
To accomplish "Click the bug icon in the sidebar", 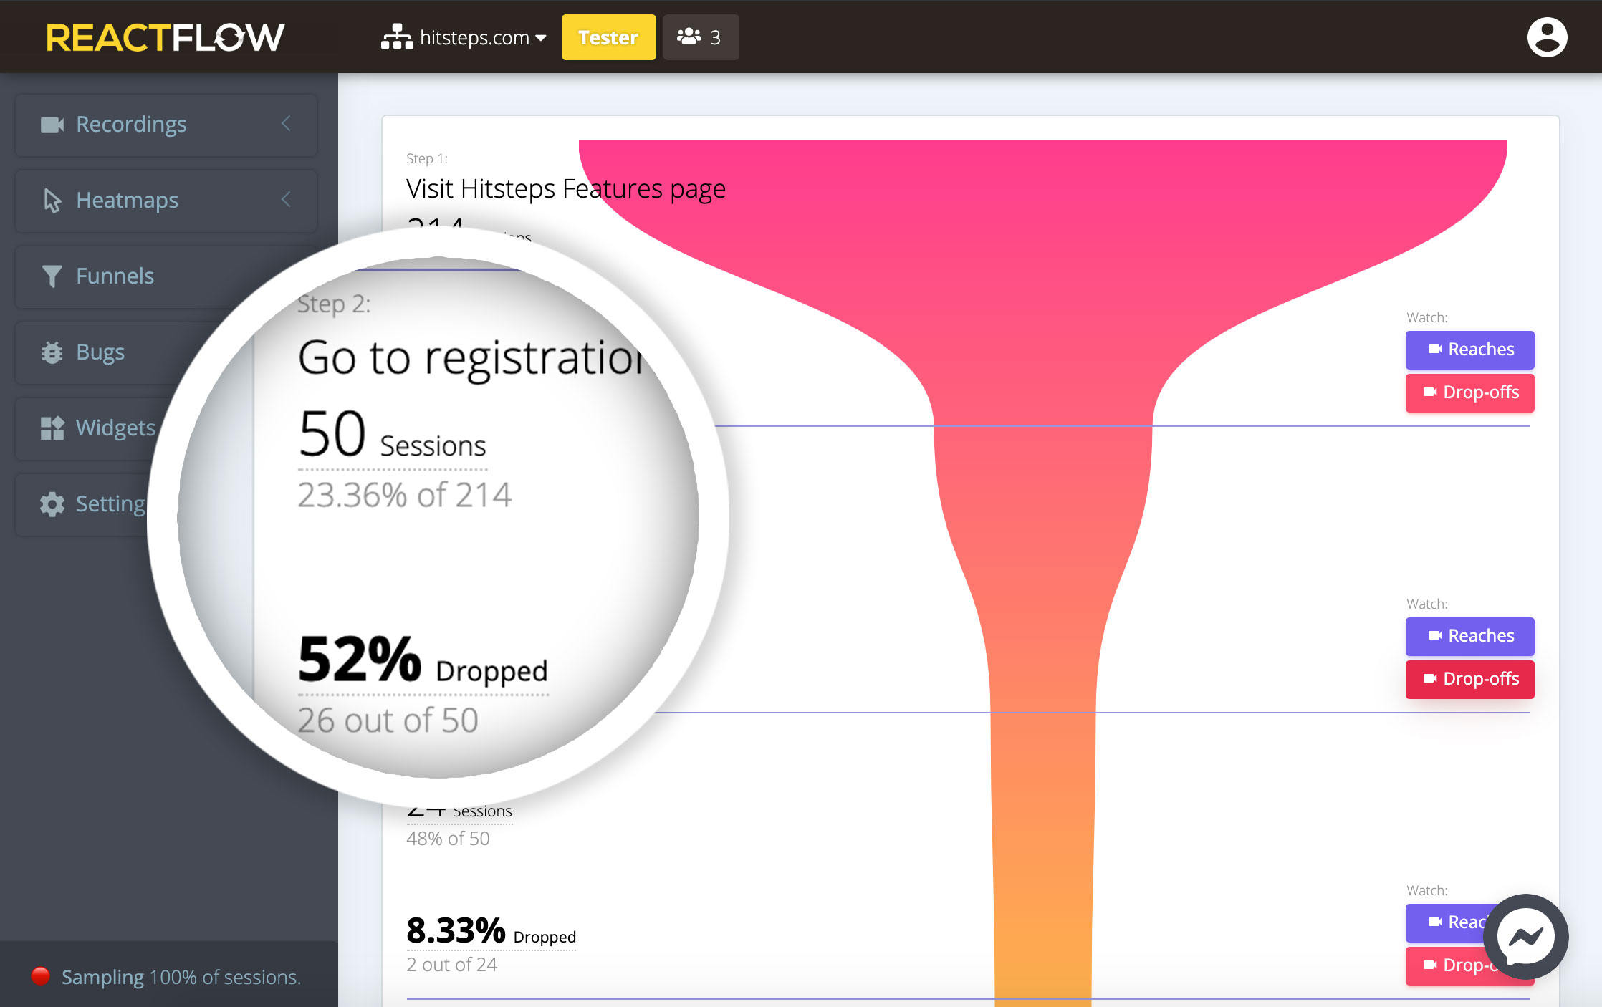I will pyautogui.click(x=52, y=352).
